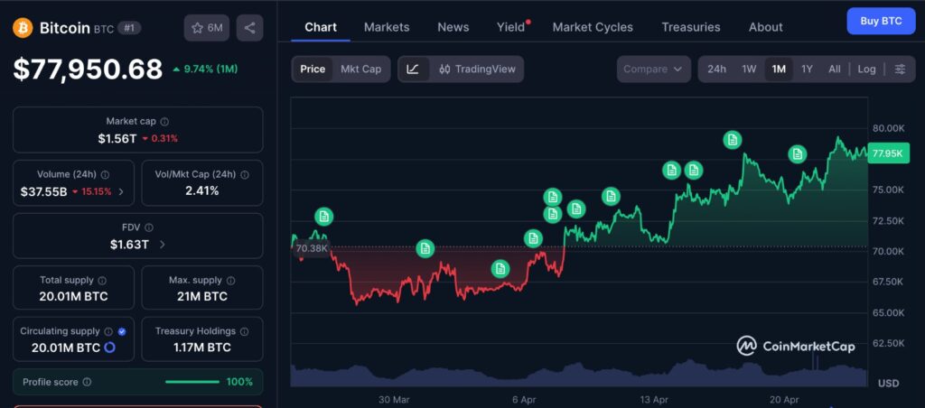Select the 1Y time range
Screen dimensions: 925x408
click(x=807, y=69)
